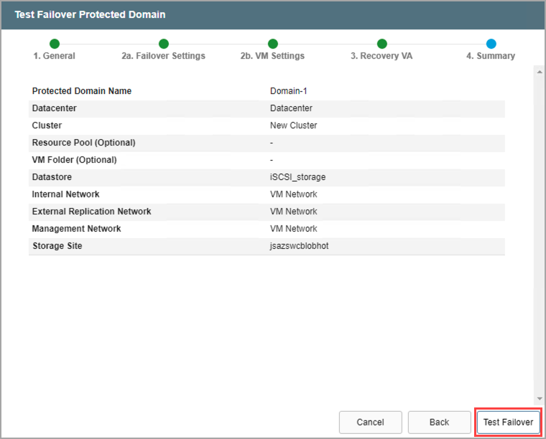Select the iSCSI_storage datastore value
This screenshot has width=546, height=439.
(297, 177)
